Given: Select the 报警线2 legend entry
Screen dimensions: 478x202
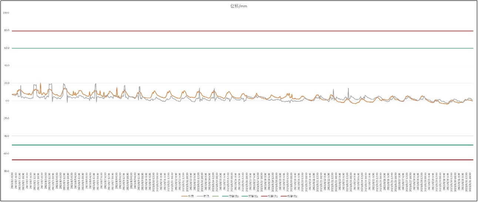Looking at the screenshot, I should [289, 196].
